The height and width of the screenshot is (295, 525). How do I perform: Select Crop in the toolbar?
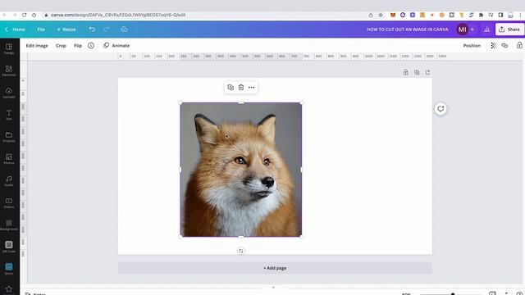[61, 46]
